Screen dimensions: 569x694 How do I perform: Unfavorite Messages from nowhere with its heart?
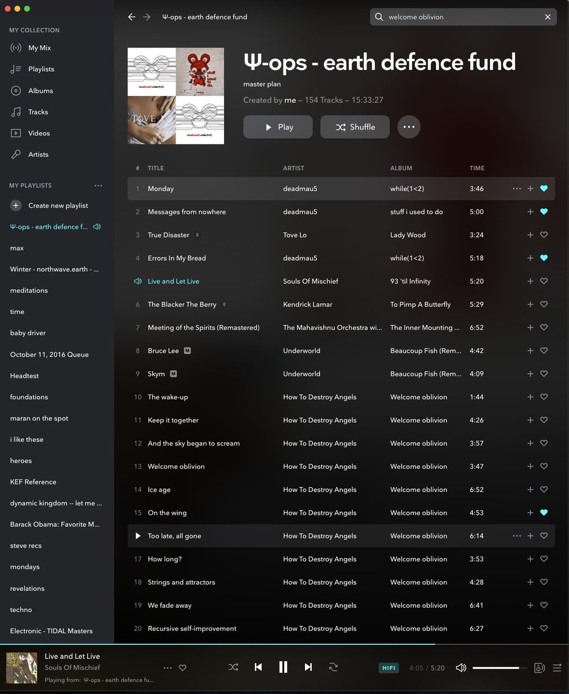(544, 212)
